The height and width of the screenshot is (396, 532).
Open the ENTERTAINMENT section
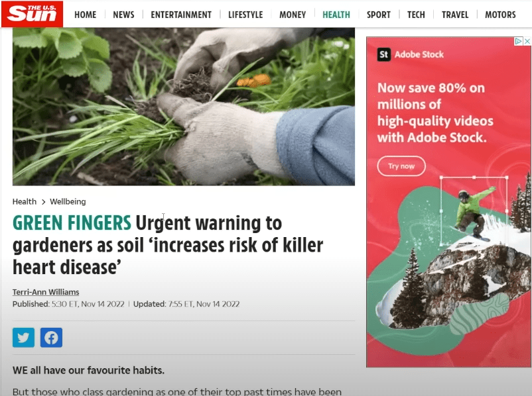tap(181, 15)
